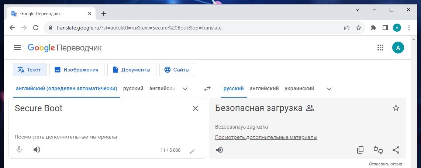The image size is (421, 168).
Task: Choose русский as target language
Action: tap(234, 89)
